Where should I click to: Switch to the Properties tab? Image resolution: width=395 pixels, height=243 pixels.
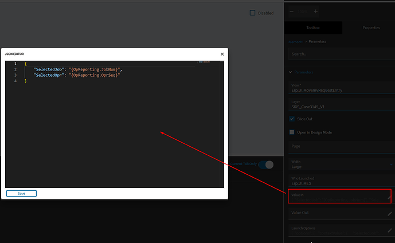point(371,28)
